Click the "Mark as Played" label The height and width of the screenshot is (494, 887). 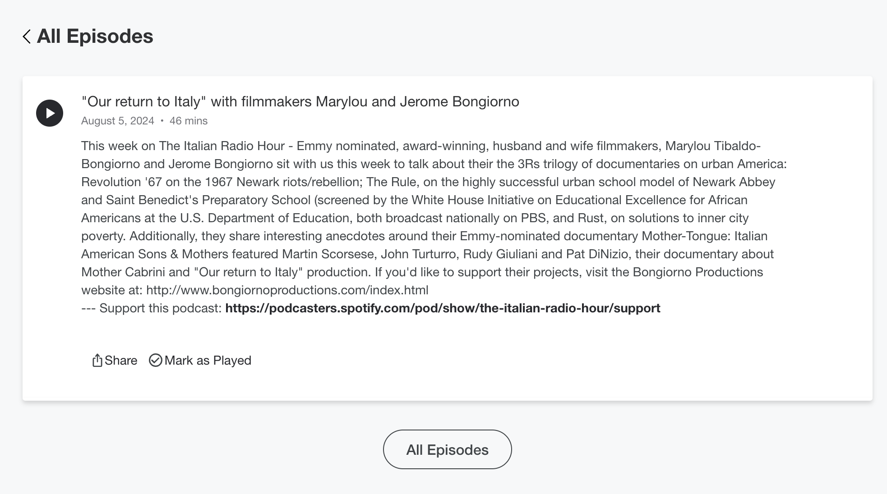(208, 361)
